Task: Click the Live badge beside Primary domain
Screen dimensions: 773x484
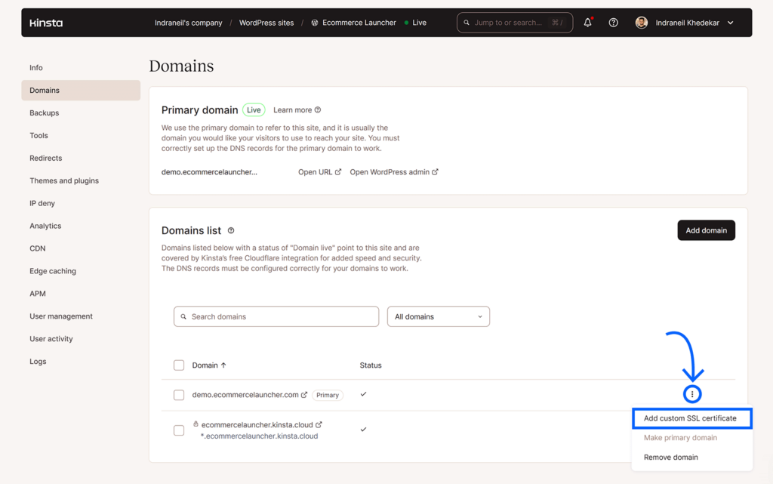Action: pos(254,110)
